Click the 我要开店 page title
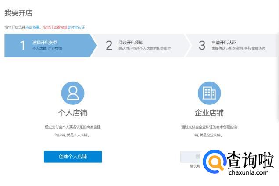This screenshot has width=279, height=186. 18,13
